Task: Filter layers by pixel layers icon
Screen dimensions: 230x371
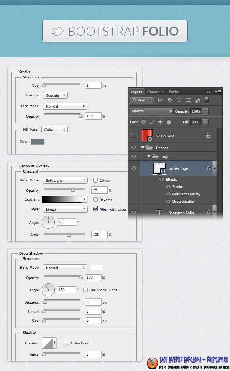Action: point(161,100)
